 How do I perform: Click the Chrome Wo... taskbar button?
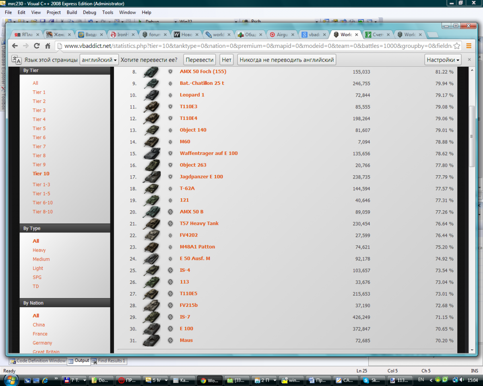(209, 380)
